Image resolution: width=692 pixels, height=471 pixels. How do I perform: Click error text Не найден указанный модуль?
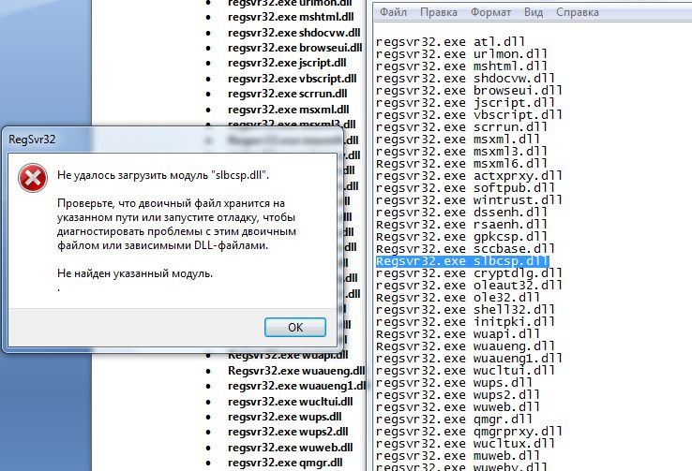(135, 273)
